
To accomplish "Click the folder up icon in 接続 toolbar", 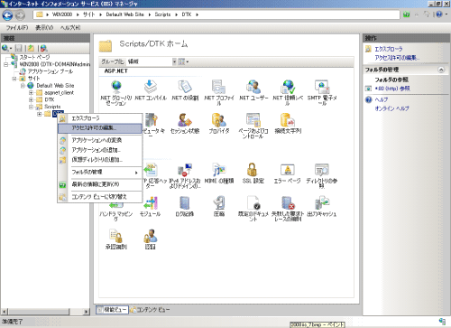I will click(x=31, y=48).
